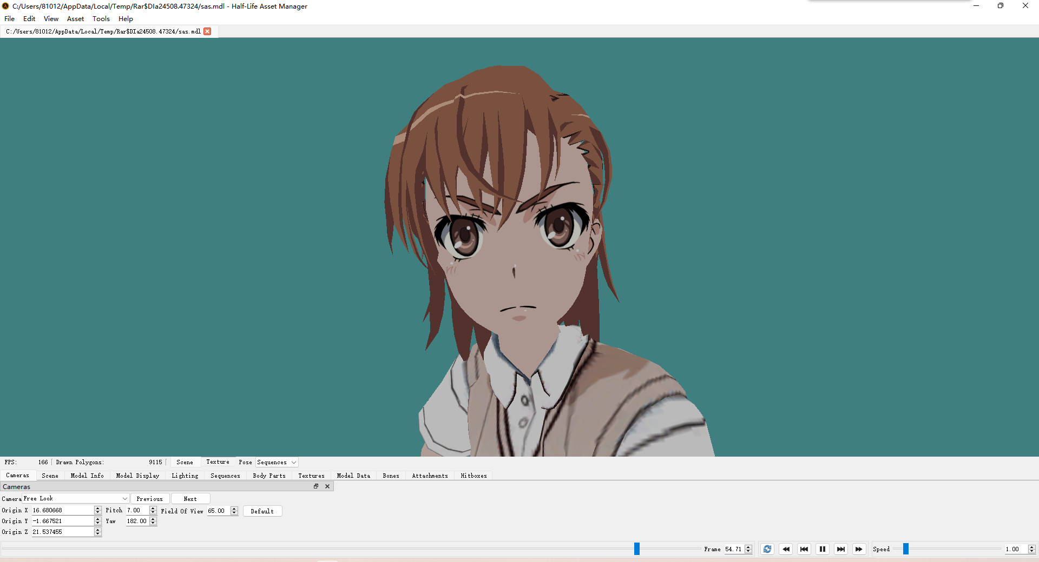Close the sas.mdl file tab with its X
The height and width of the screenshot is (562, 1039).
pos(207,31)
